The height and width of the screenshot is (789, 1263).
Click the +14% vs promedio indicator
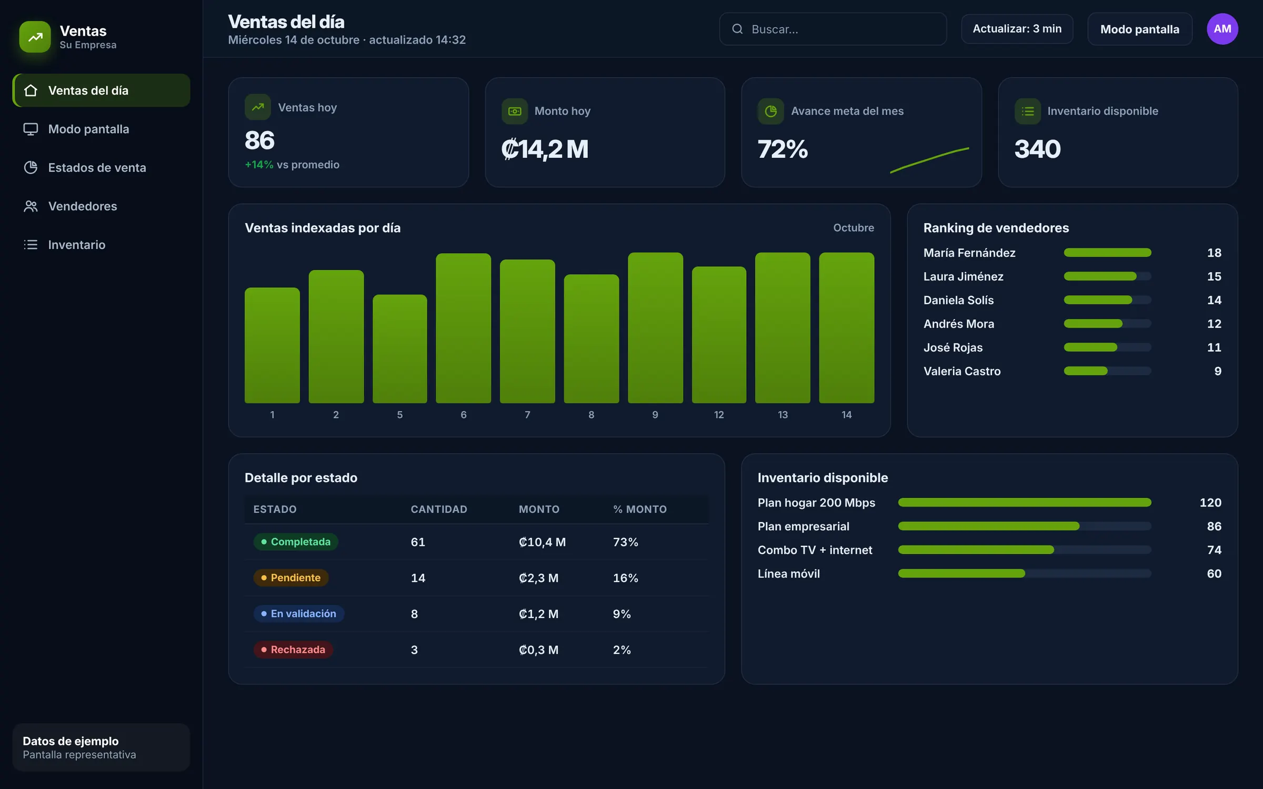292,165
